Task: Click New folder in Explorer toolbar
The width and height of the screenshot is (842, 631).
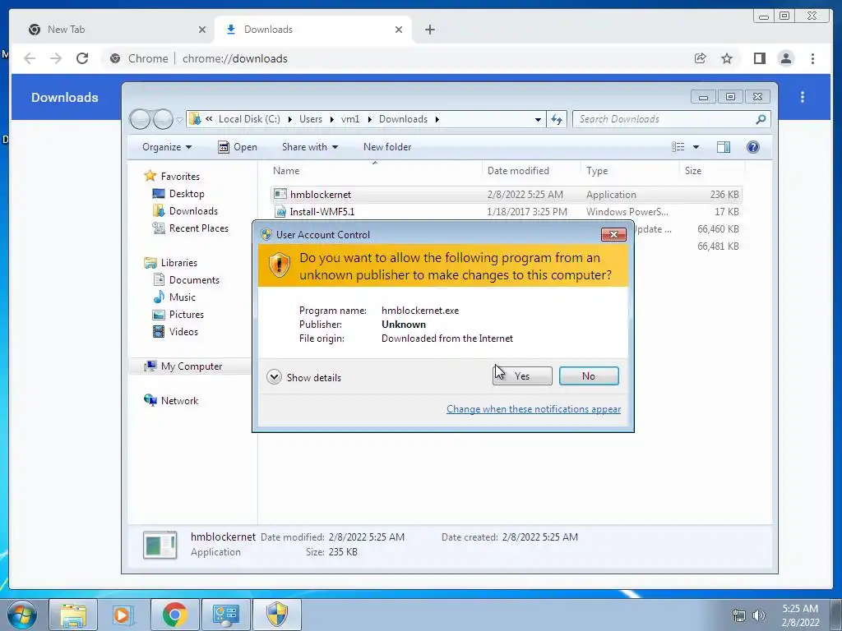Action: (387, 147)
